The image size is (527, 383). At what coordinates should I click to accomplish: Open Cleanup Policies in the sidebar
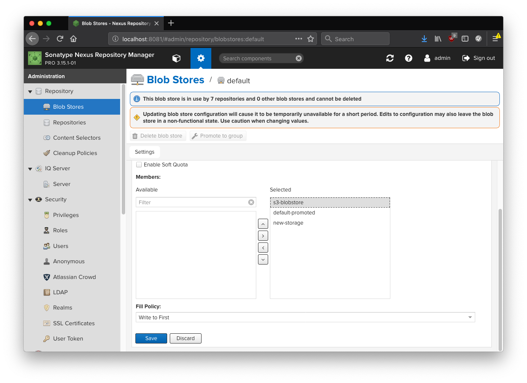[72, 153]
